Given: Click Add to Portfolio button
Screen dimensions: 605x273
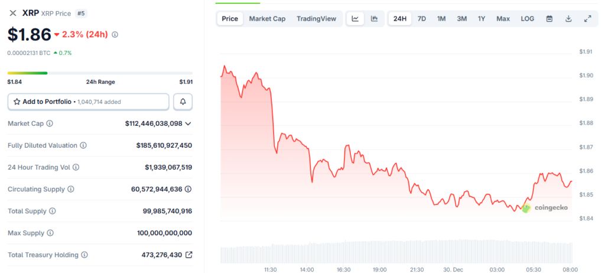Looking at the screenshot, I should (88, 102).
